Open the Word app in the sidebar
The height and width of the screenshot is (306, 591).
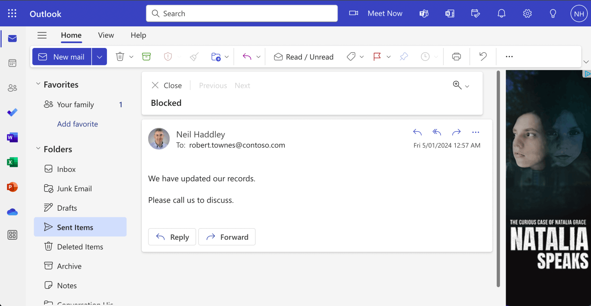[x=12, y=137]
